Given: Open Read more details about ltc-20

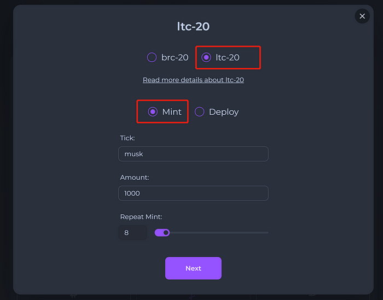Looking at the screenshot, I should click(193, 80).
